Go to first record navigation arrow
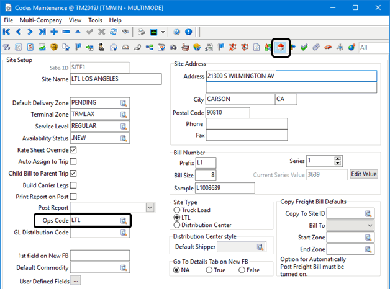Screen dimensions: 390x289 click(7, 32)
